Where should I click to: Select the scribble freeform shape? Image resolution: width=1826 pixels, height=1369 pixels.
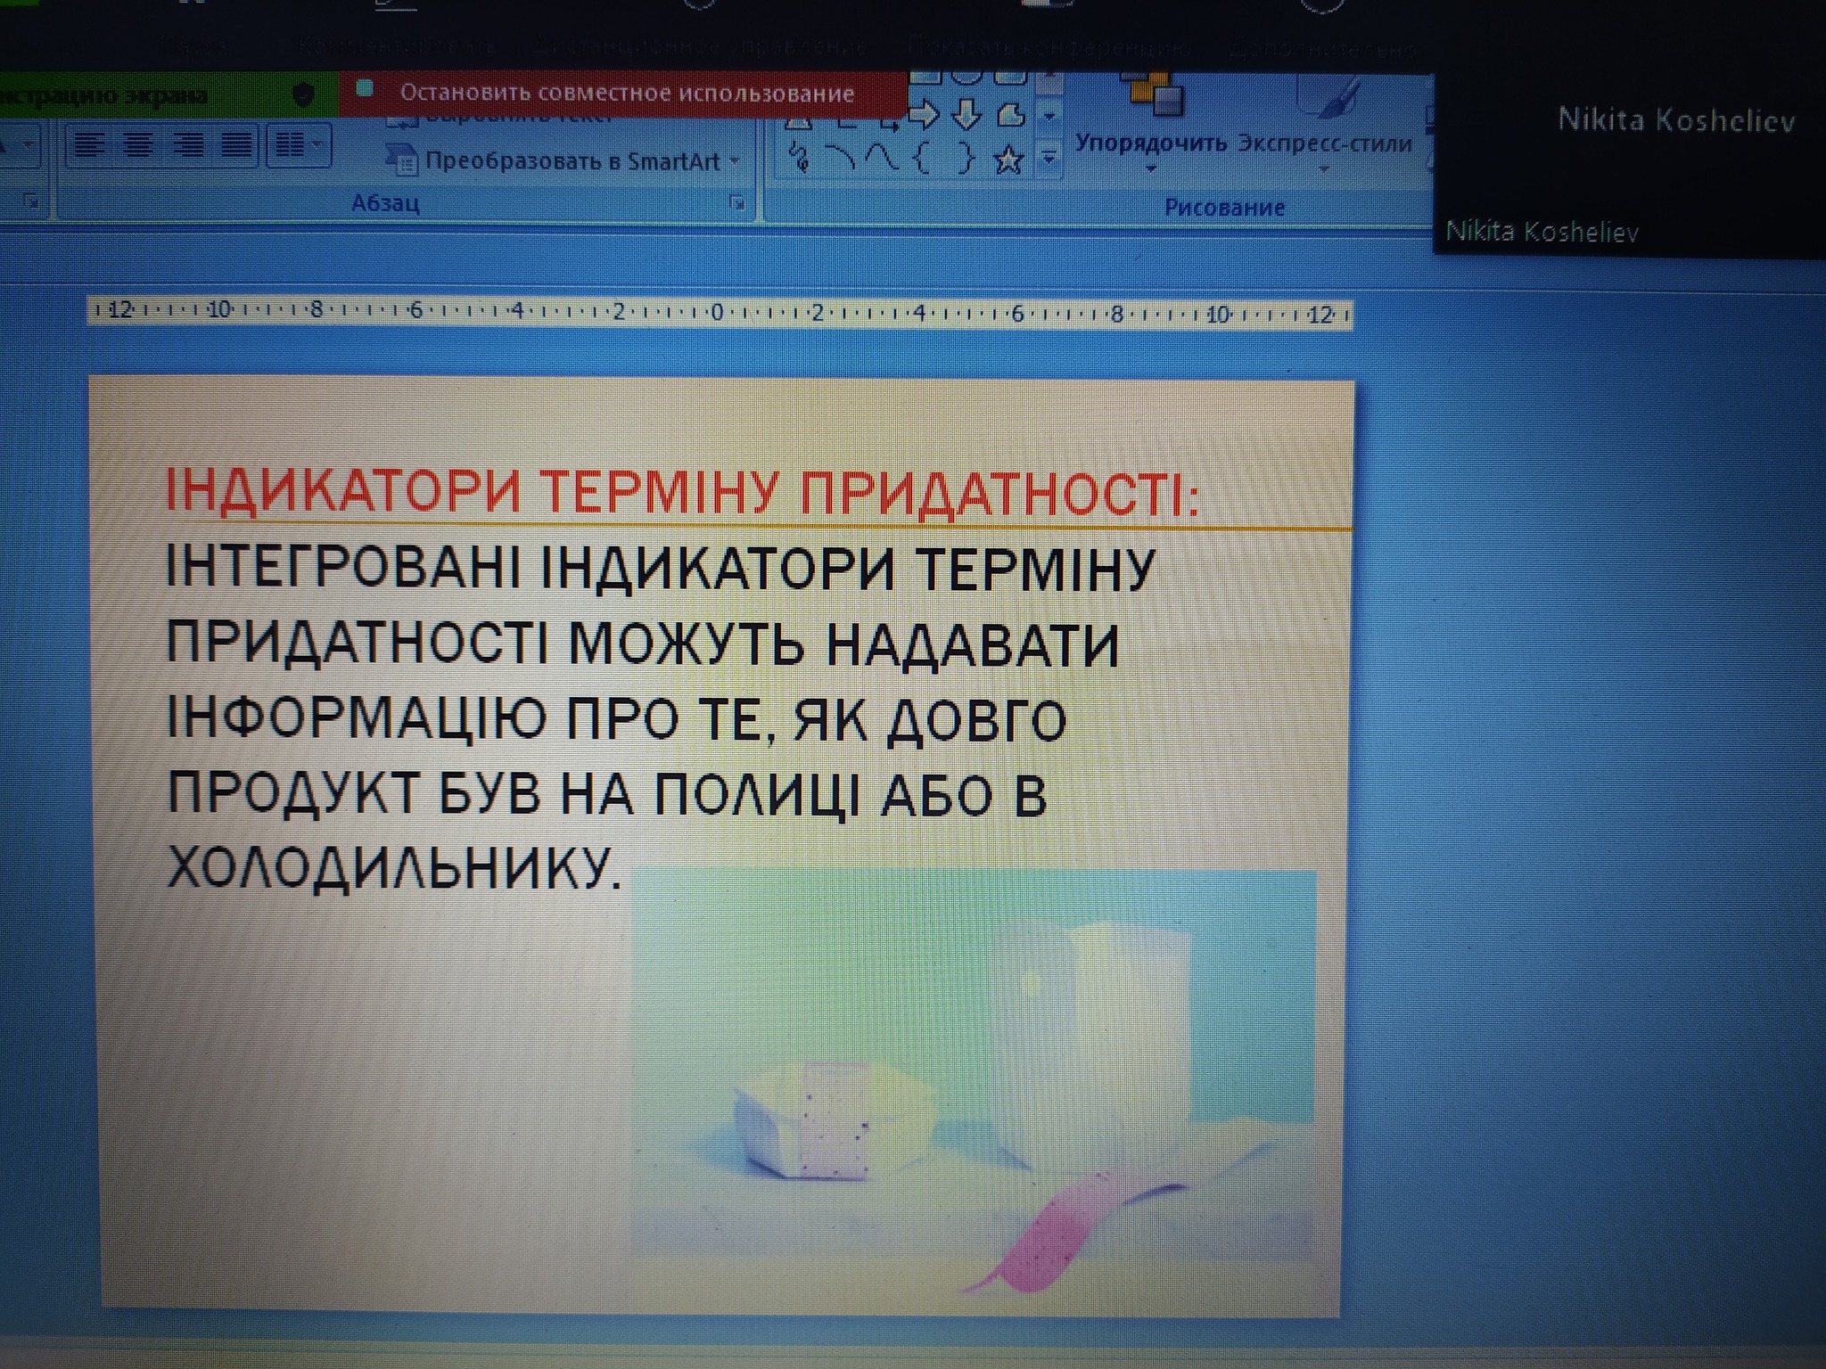[800, 159]
